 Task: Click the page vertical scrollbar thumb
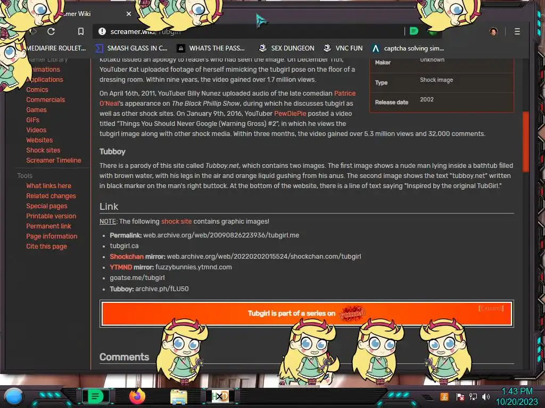click(525, 141)
